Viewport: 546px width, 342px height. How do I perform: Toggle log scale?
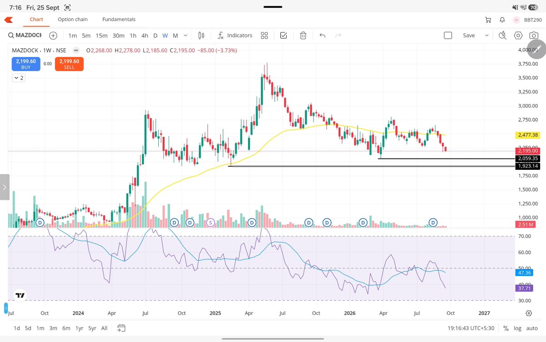pyautogui.click(x=518, y=328)
